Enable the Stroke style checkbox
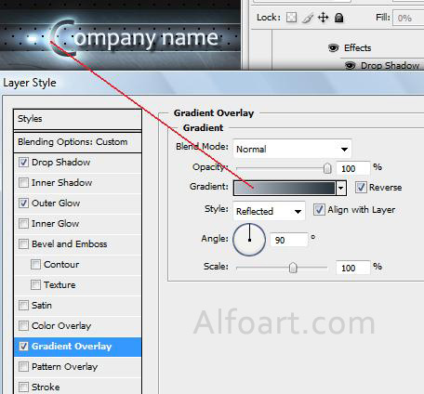The image size is (424, 394). 23,387
